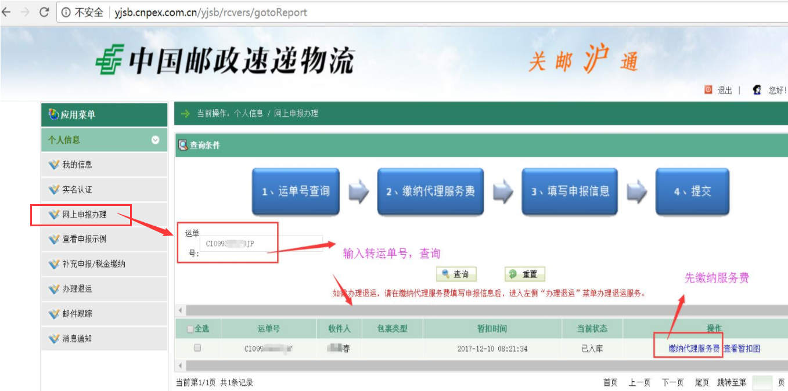Viewport: 788px width, 391px height.
Task: Reload the page with the refresh icon
Action: [x=44, y=12]
